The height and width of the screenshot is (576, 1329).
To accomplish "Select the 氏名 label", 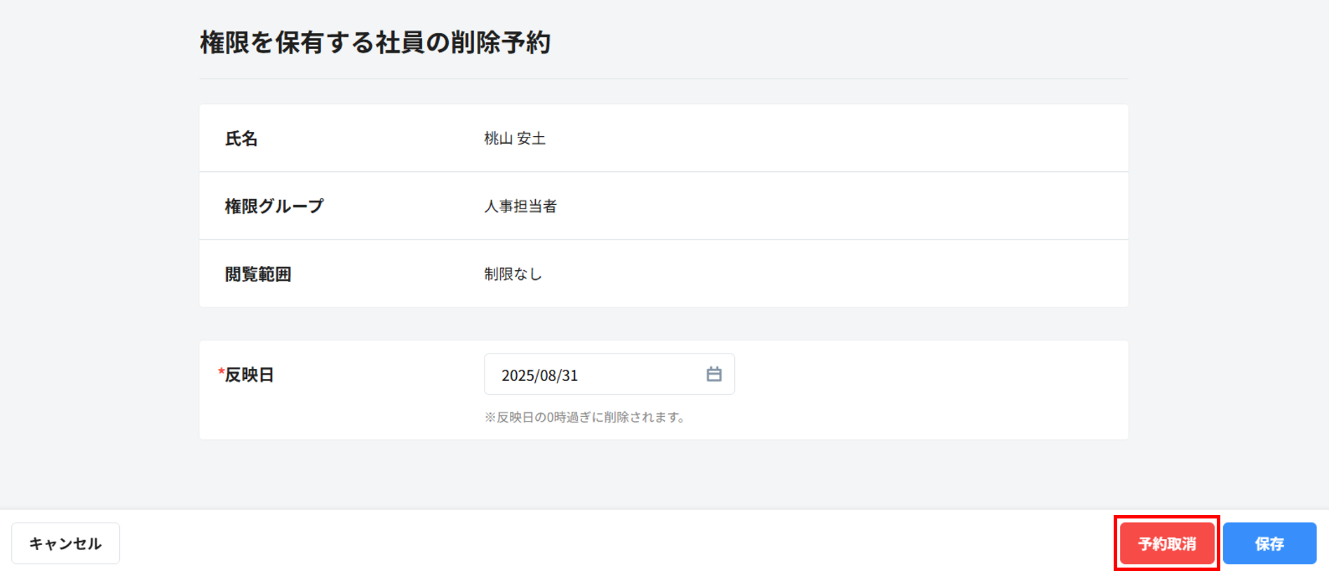I will (241, 139).
